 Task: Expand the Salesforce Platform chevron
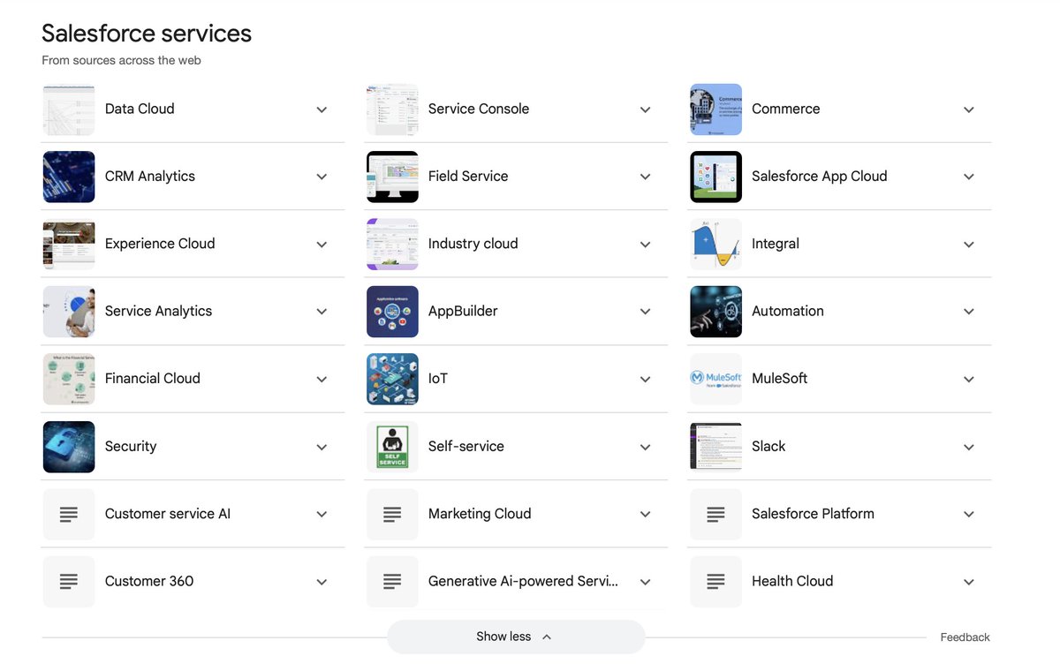[969, 514]
